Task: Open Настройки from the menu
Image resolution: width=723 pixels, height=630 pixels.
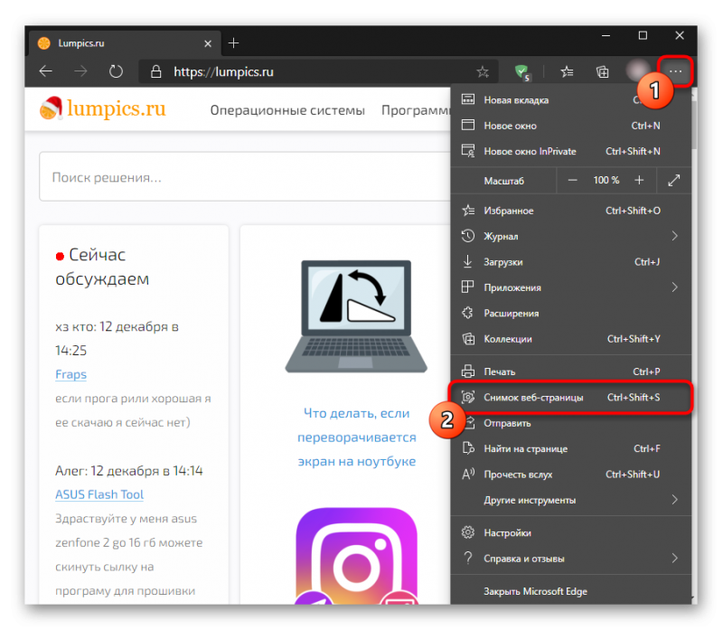Action: pyautogui.click(x=571, y=532)
